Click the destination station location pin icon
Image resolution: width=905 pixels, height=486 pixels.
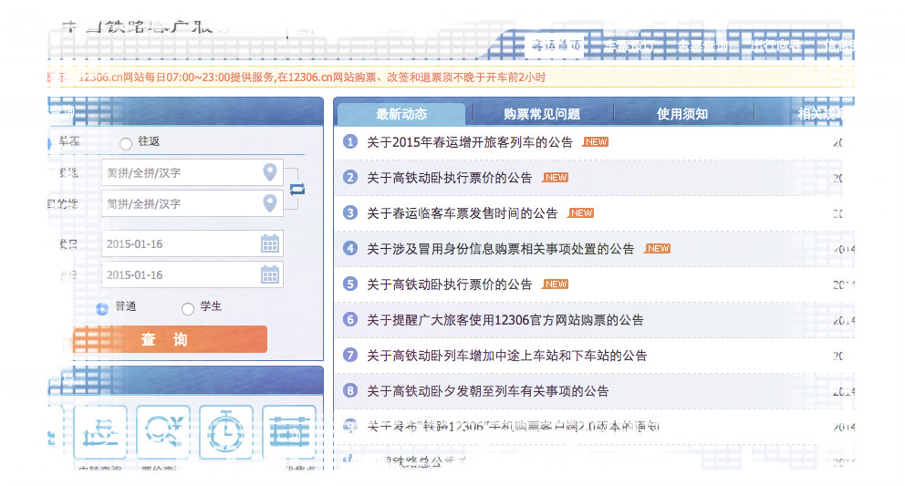click(x=269, y=203)
